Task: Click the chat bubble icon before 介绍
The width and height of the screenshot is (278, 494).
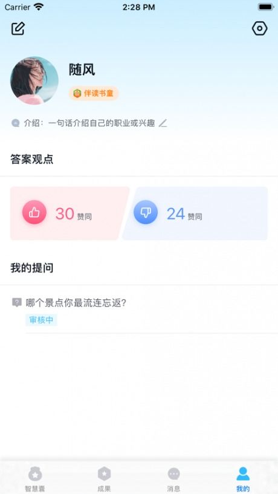Action: tap(16, 123)
